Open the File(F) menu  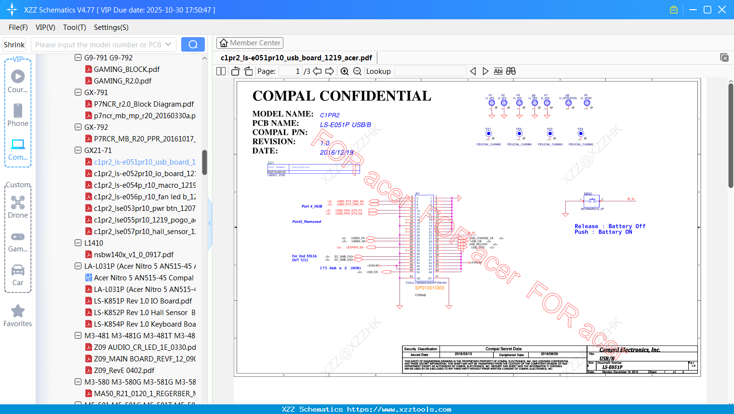[x=18, y=28]
